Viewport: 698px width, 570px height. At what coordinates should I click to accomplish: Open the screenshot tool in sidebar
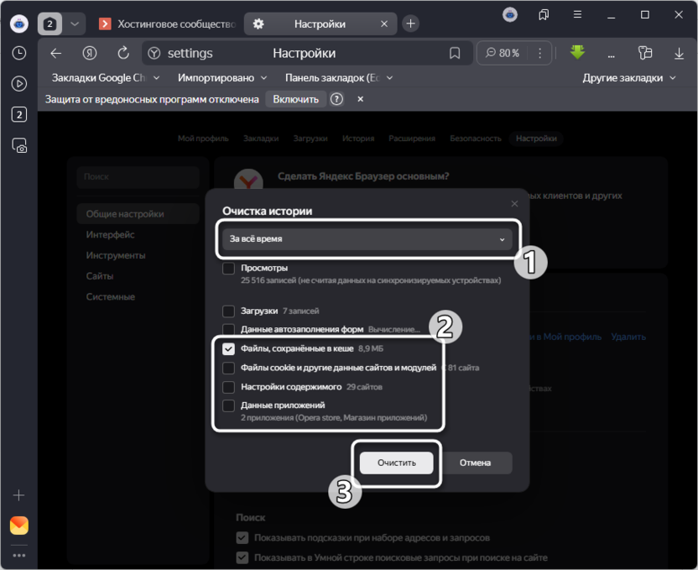click(x=19, y=145)
